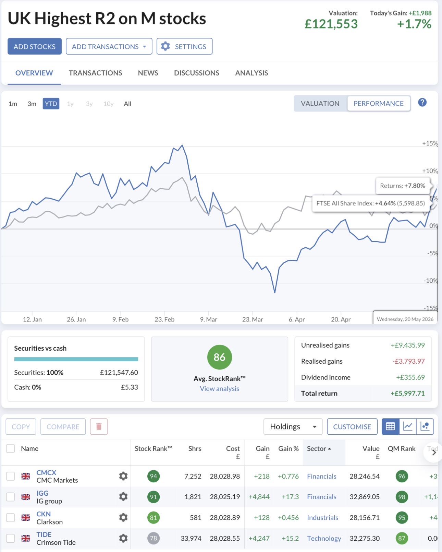Open portfolio Settings button
The image size is (442, 552).
point(185,46)
